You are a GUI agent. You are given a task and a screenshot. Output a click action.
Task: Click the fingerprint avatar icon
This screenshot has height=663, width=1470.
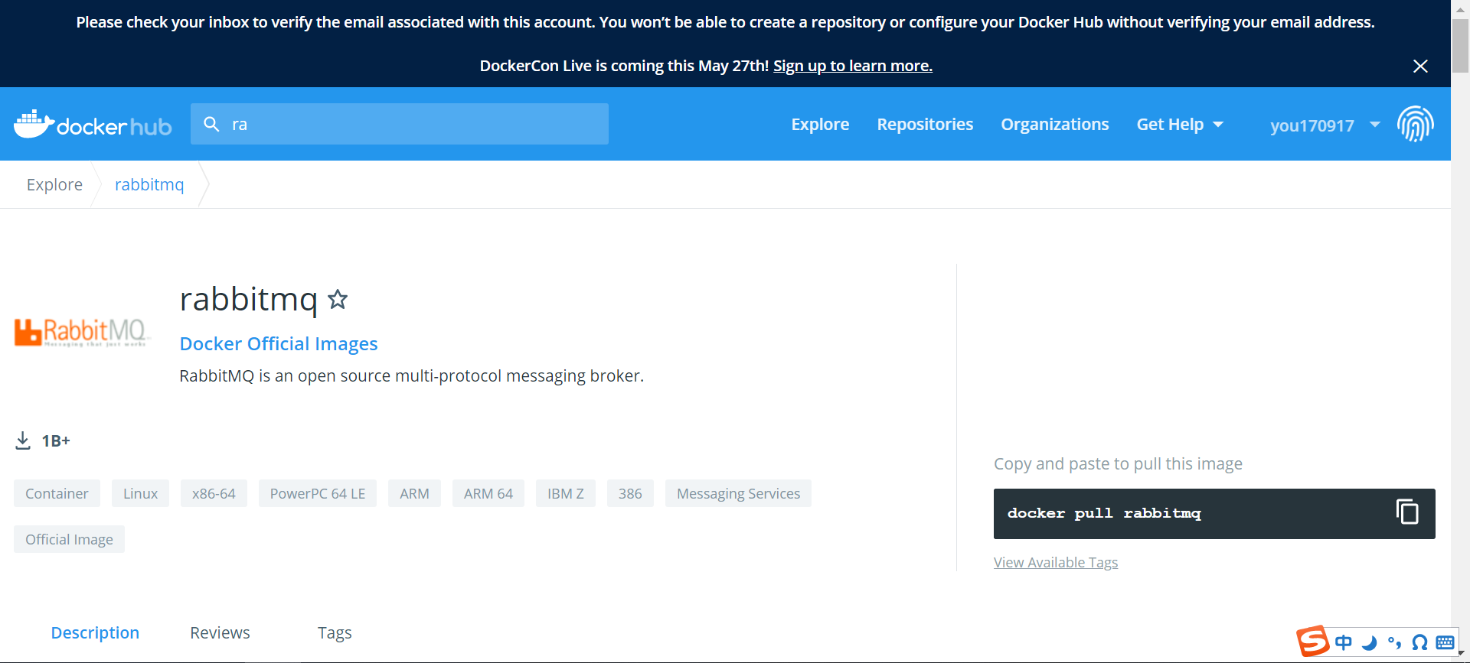(1416, 124)
